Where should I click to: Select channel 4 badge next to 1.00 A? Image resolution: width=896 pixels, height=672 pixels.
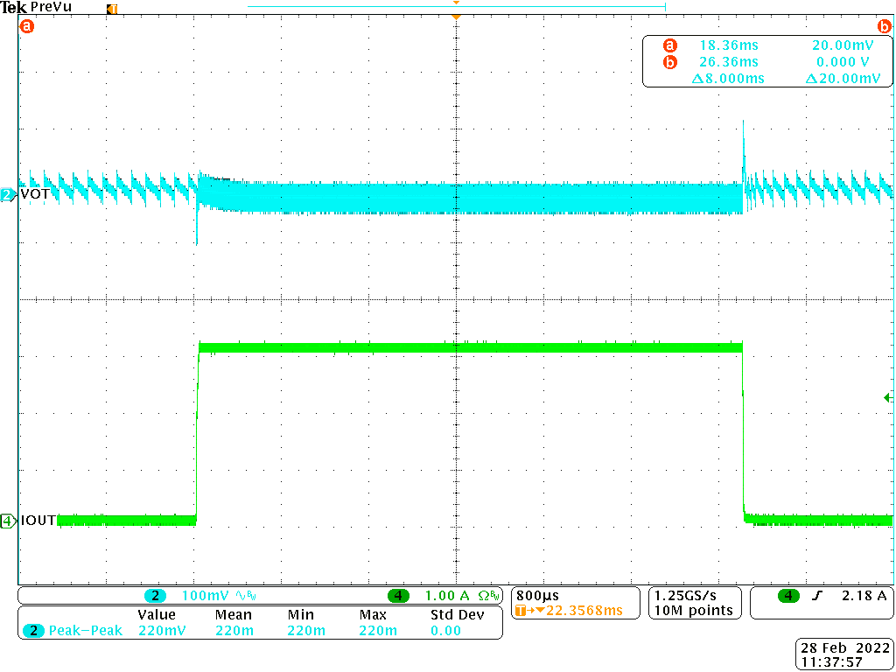pyautogui.click(x=398, y=596)
